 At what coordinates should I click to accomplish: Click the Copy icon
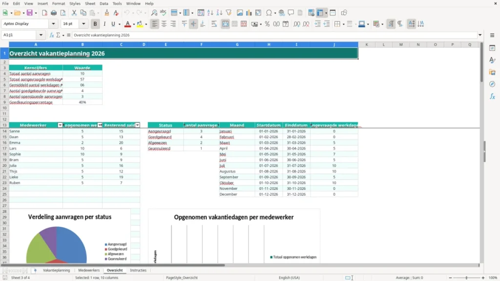point(83,13)
